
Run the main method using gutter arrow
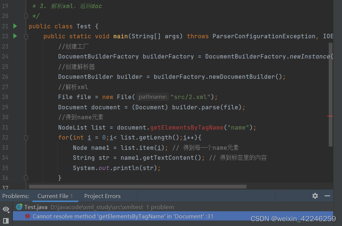[15, 36]
